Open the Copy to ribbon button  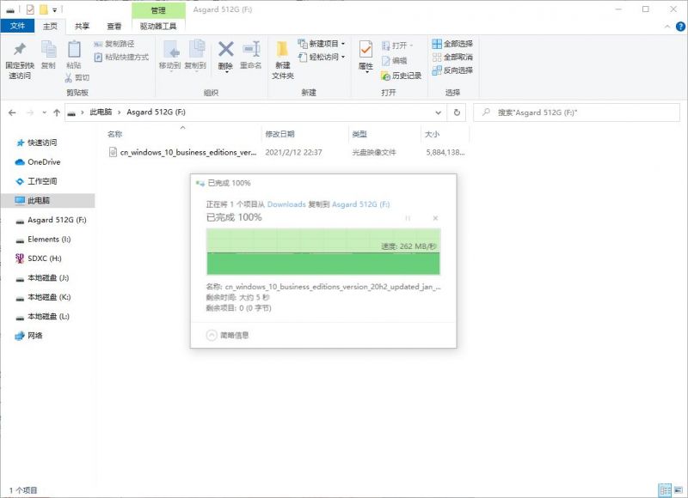point(195,55)
